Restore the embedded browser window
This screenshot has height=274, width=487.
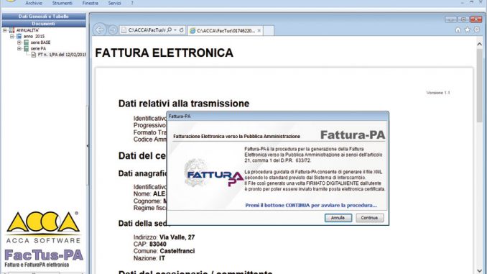pyautogui.click(x=463, y=19)
